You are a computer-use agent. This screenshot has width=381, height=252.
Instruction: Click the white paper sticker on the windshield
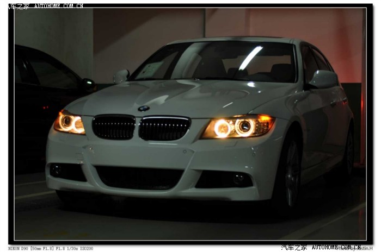click(151, 69)
